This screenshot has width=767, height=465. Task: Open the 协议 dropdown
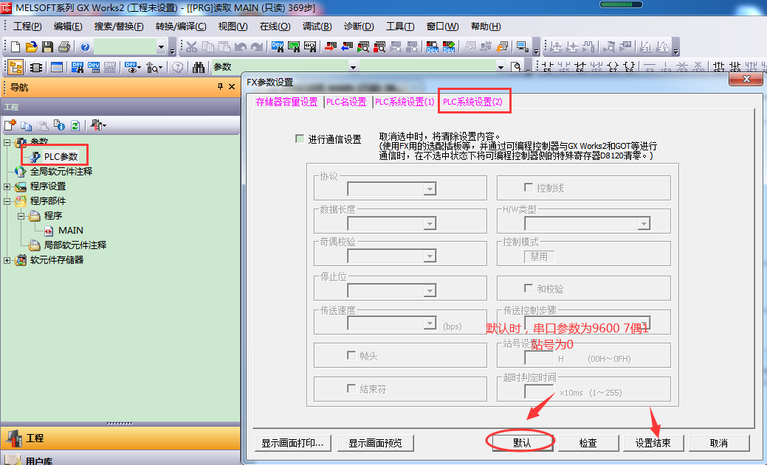[430, 189]
